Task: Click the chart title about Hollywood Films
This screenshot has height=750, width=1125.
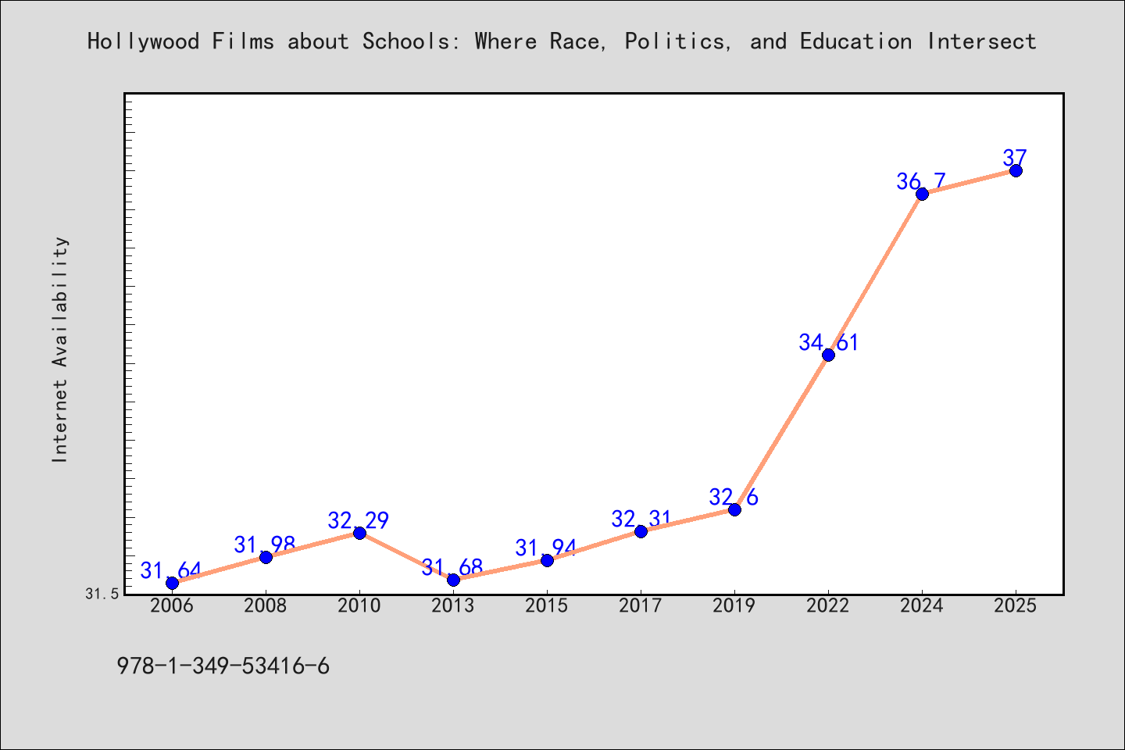Action: point(562,41)
